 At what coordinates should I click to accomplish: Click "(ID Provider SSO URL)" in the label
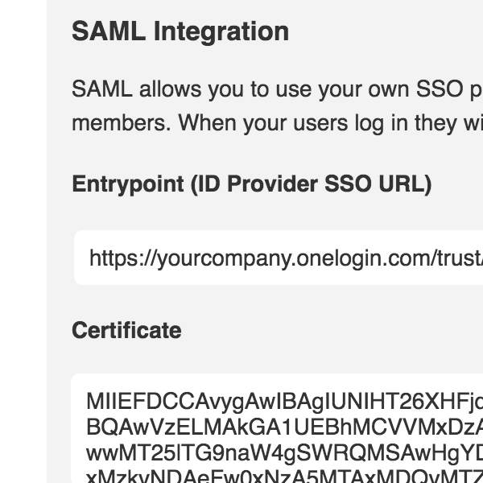click(311, 184)
